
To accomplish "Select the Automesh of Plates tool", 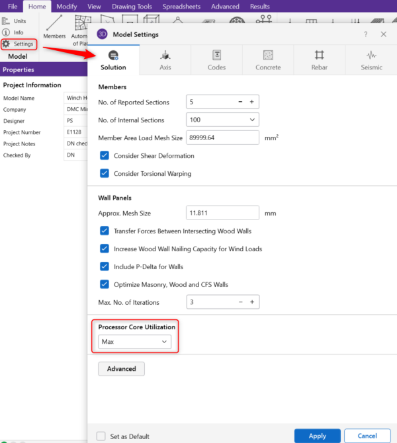I will [79, 30].
